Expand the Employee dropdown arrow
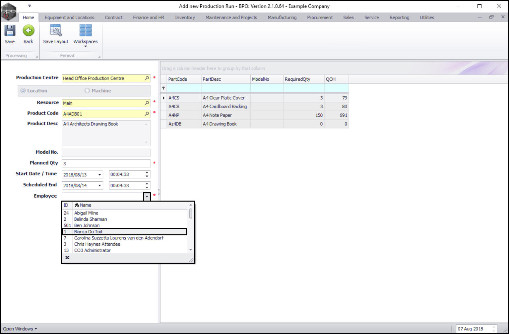Screen dimensions: 509x334 [147, 196]
